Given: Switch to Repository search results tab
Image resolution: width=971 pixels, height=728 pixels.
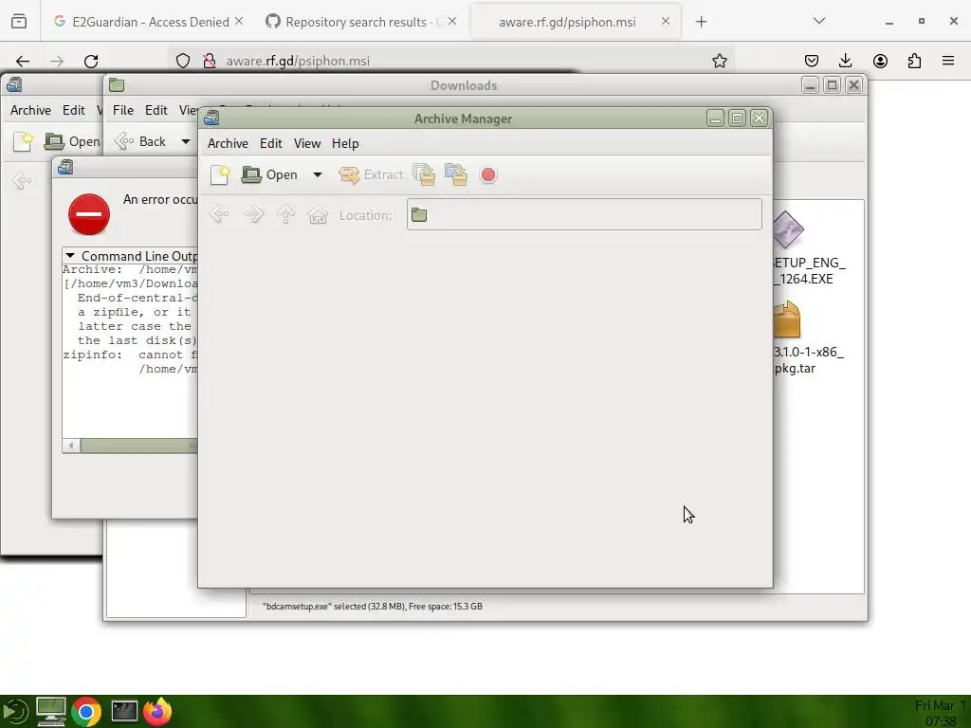Looking at the screenshot, I should pyautogui.click(x=356, y=22).
